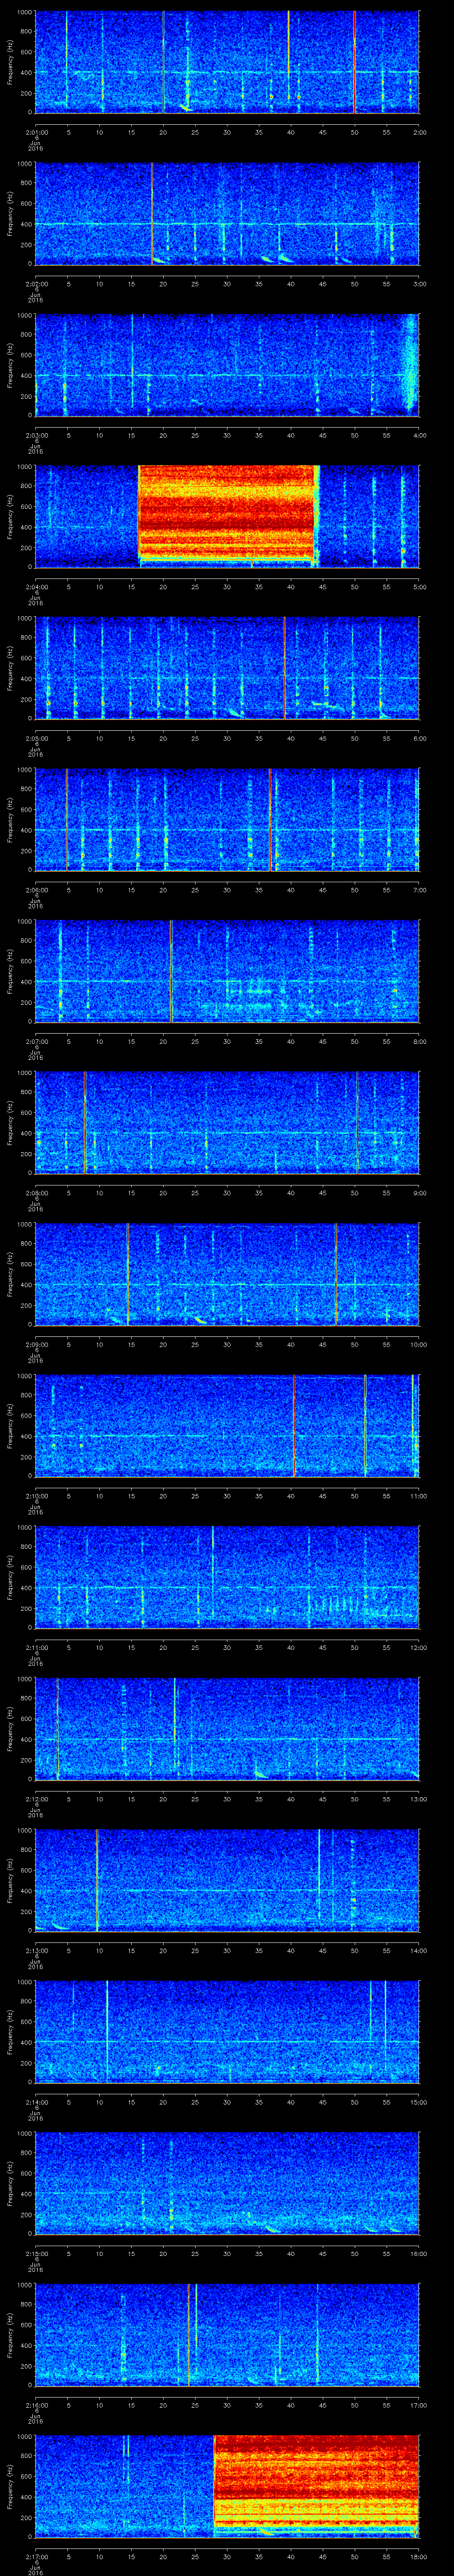Click the 2:06:00 start time label
Viewport: 454px width, 2576px height.
pyautogui.click(x=36, y=890)
